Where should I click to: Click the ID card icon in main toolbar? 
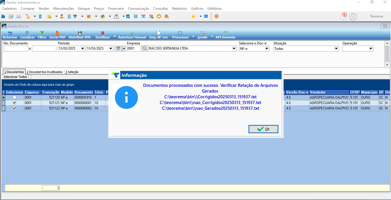[x=19, y=16]
